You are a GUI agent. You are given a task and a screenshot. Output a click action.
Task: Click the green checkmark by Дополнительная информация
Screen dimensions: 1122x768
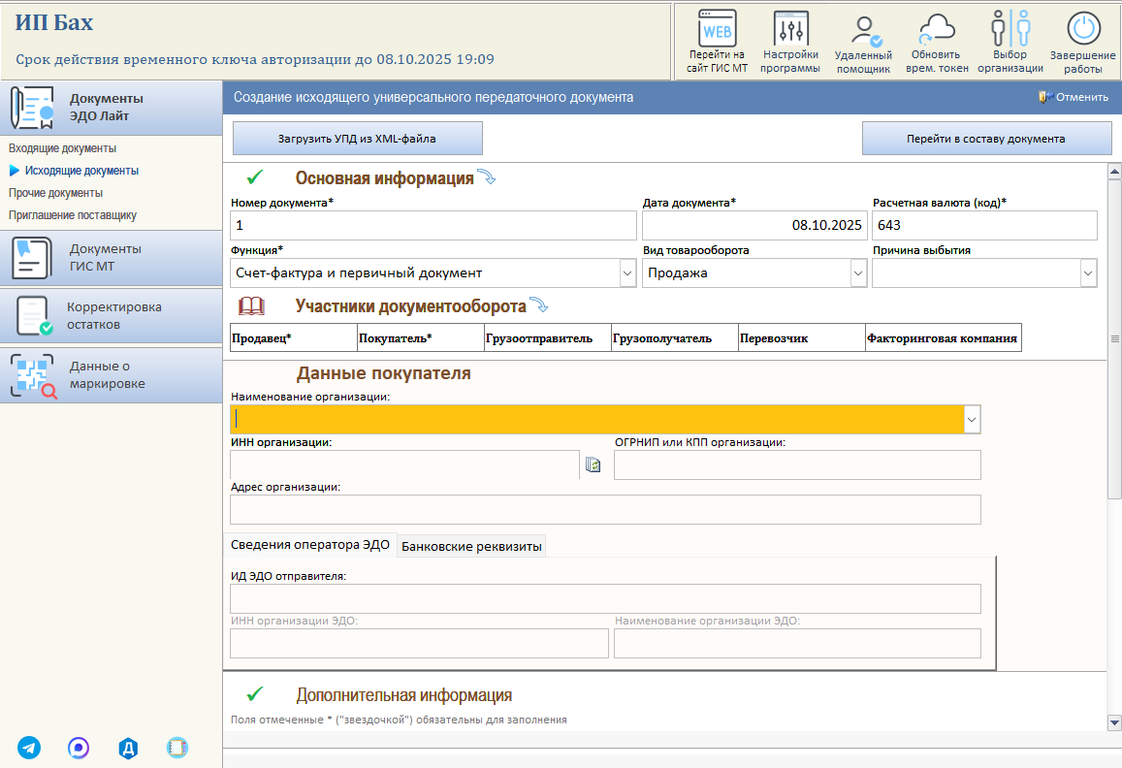(254, 693)
